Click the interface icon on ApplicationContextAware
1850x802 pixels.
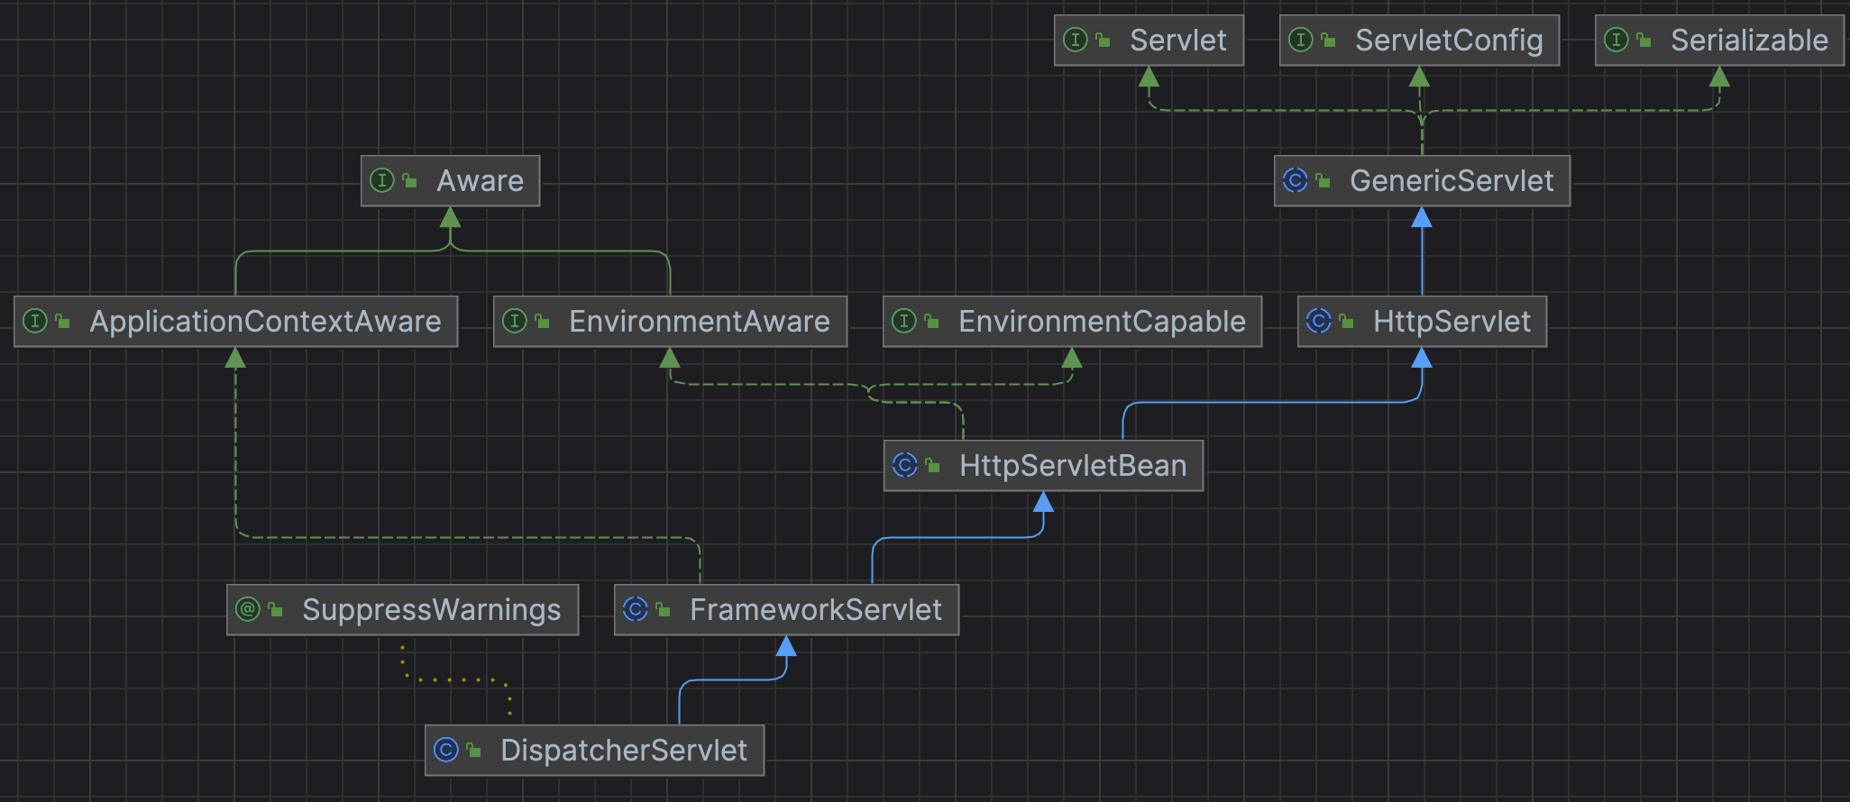pos(35,321)
